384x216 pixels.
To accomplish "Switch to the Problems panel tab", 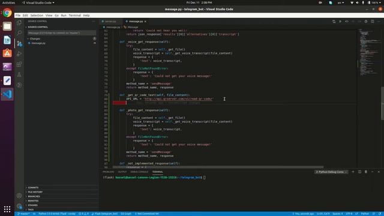I will (x=108, y=172).
